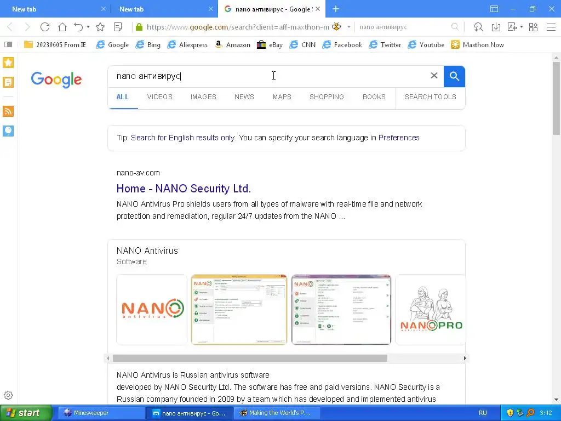Viewport: 561px width, 421px height.
Task: Select the BOOKS results tab
Action: 374,97
